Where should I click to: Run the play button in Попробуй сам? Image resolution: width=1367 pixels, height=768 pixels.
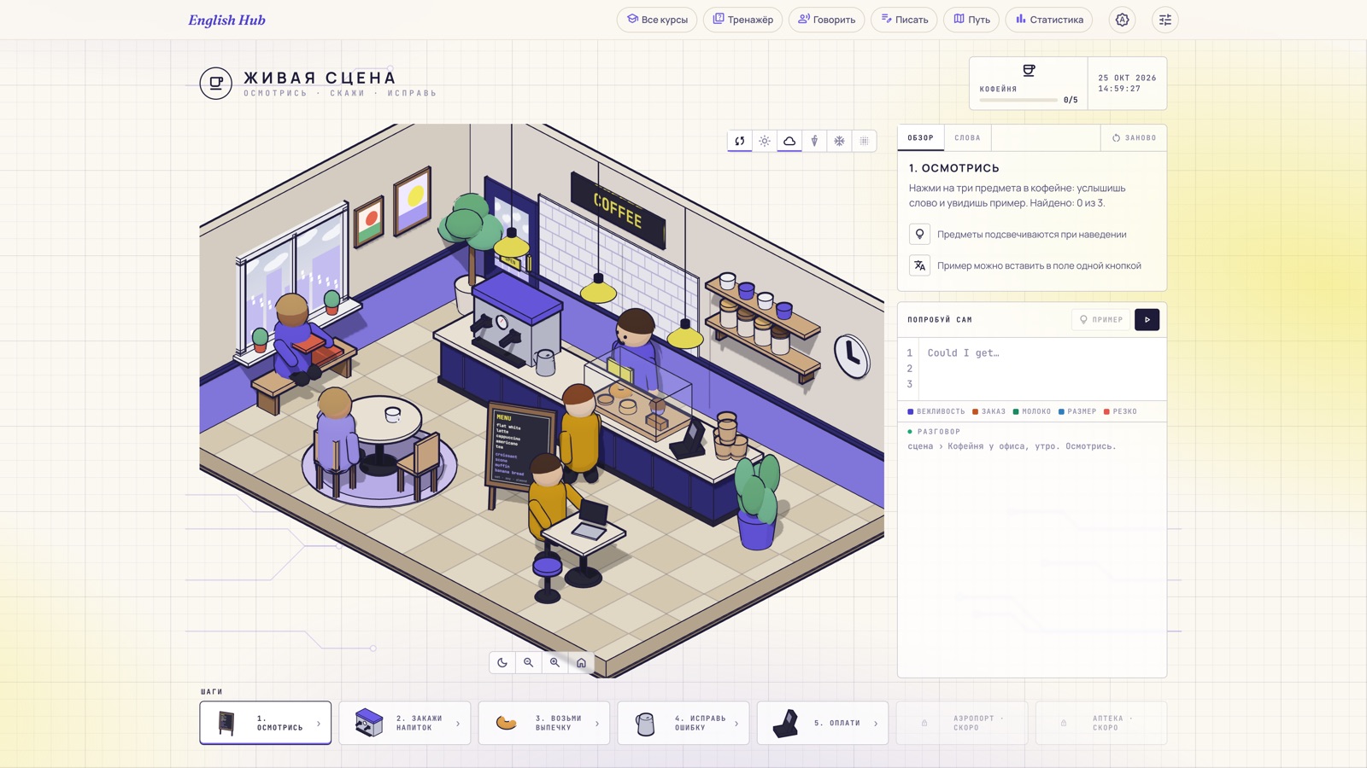pos(1147,319)
